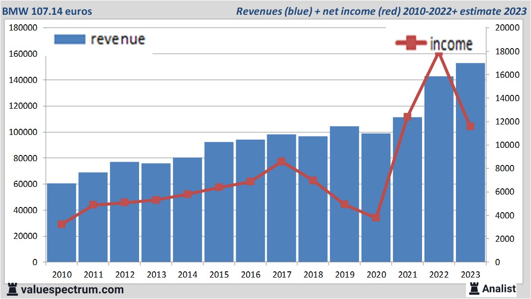Click the 2018 income data point
Viewport: 531px width, 299px height.
tap(313, 180)
